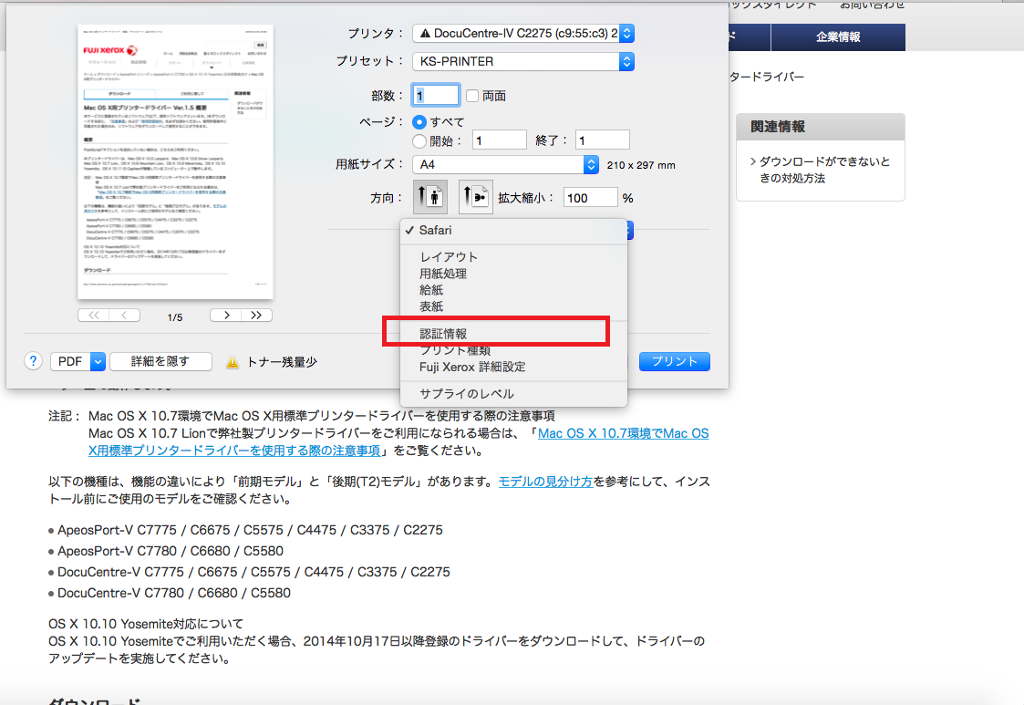Choose 認証情報 from the popup menu
This screenshot has height=705, width=1024.
[443, 334]
